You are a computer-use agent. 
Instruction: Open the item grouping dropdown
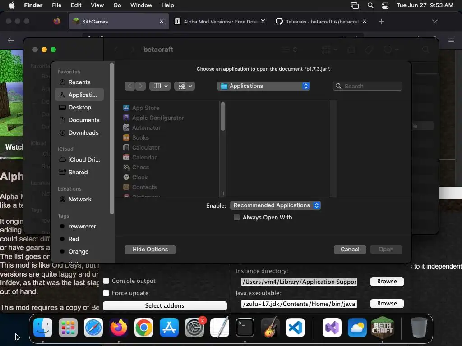coord(185,86)
